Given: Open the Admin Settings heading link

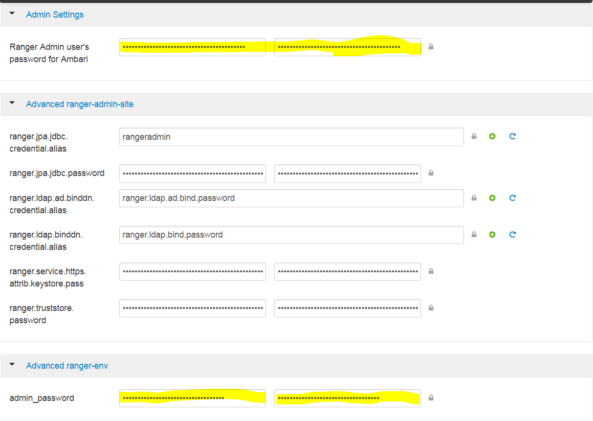Looking at the screenshot, I should coord(55,14).
